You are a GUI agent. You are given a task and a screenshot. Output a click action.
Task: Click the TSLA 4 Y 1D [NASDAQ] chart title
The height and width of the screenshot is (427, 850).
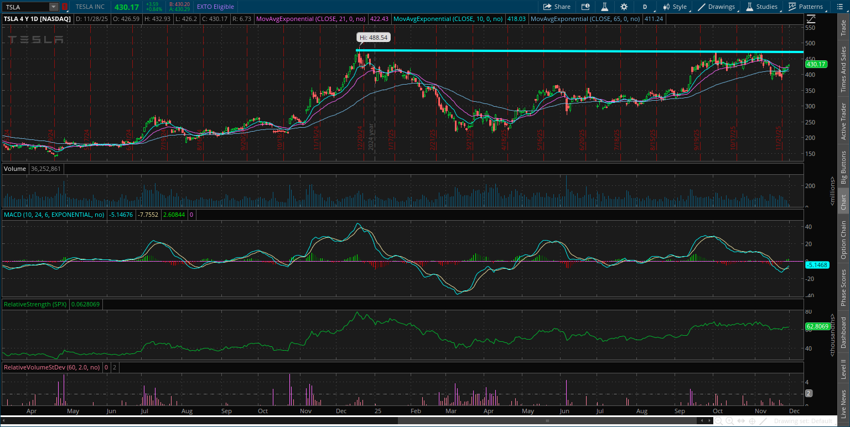tap(37, 19)
